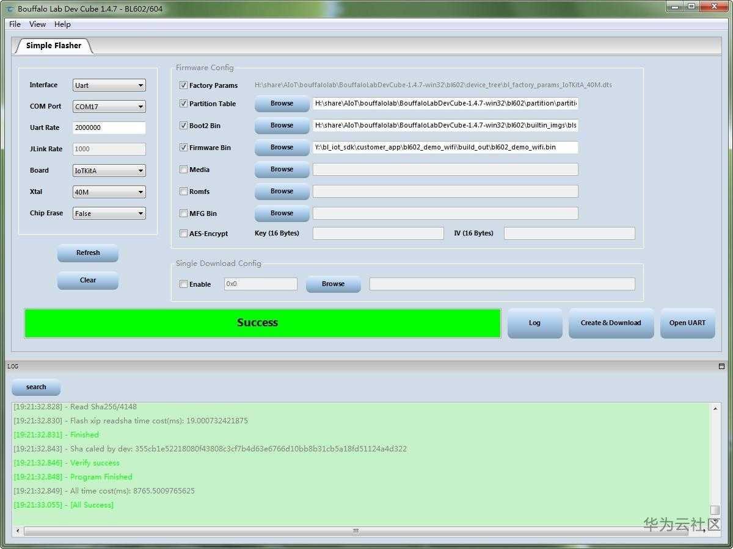733x549 pixels.
Task: Click the 'Verify success' log line
Action: tap(67, 463)
